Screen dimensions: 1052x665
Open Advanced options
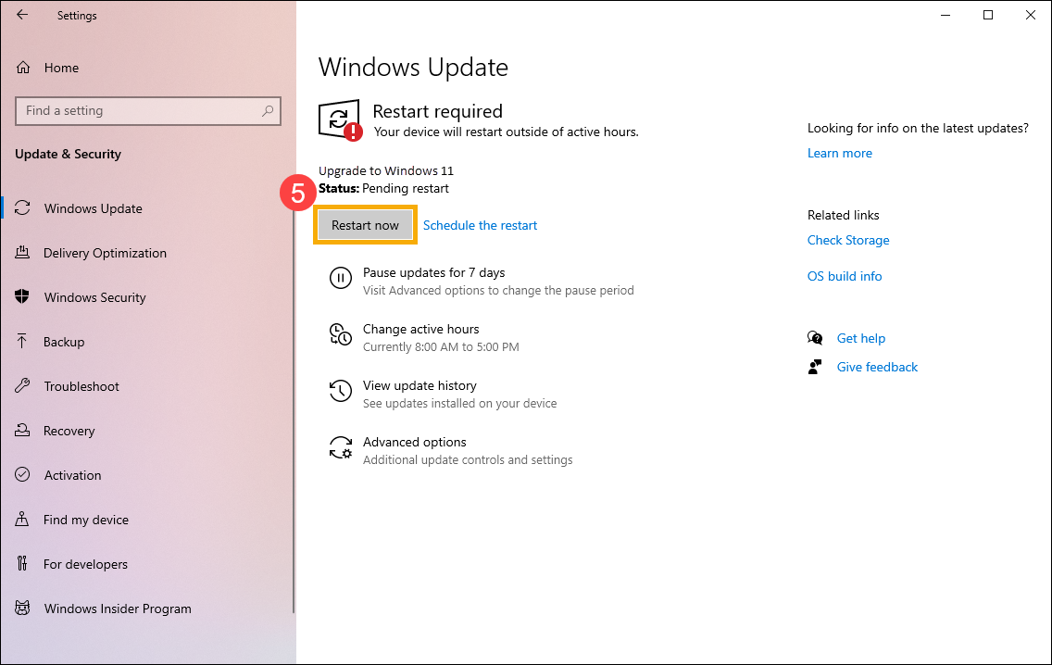(414, 442)
